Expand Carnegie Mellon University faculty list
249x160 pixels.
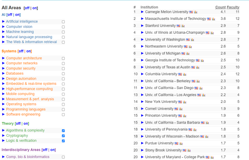point(142,12)
